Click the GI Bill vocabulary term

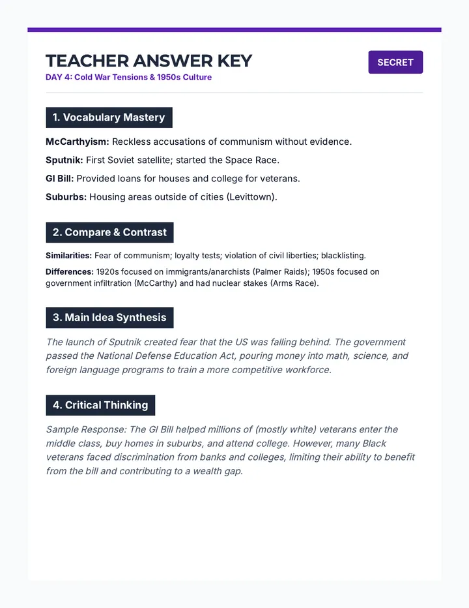60,179
